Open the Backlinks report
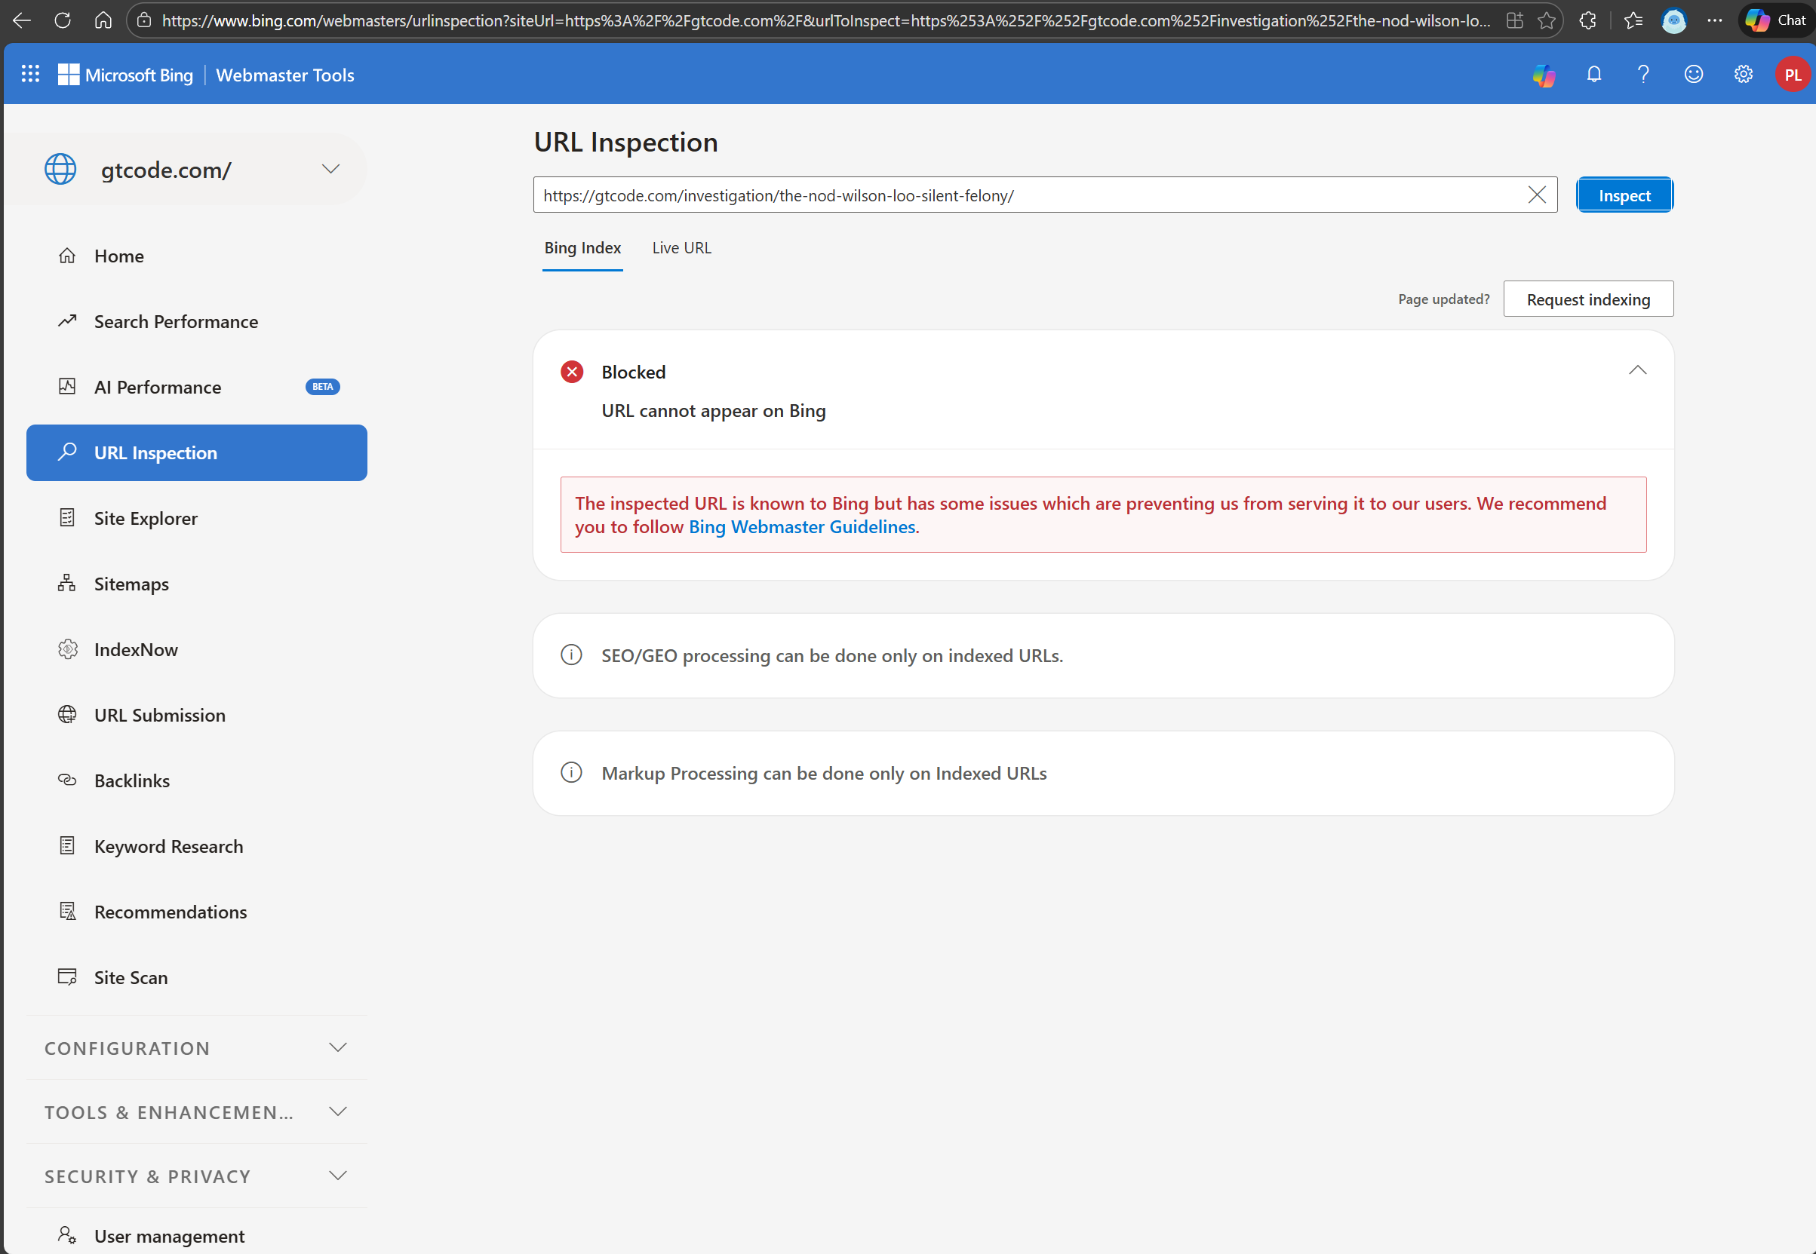Viewport: 1816px width, 1254px height. coord(131,780)
